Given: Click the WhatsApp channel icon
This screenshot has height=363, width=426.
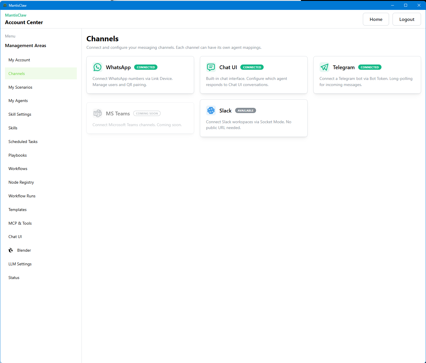Looking at the screenshot, I should pyautogui.click(x=97, y=67).
